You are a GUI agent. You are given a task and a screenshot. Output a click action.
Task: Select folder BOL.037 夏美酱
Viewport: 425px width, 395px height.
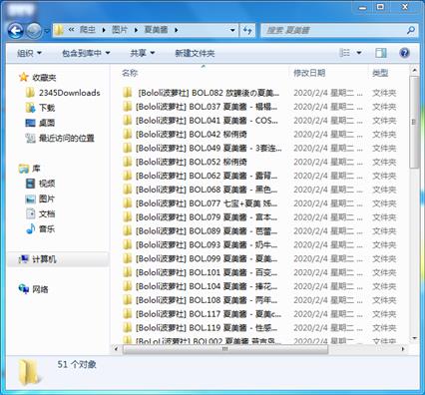[207, 107]
